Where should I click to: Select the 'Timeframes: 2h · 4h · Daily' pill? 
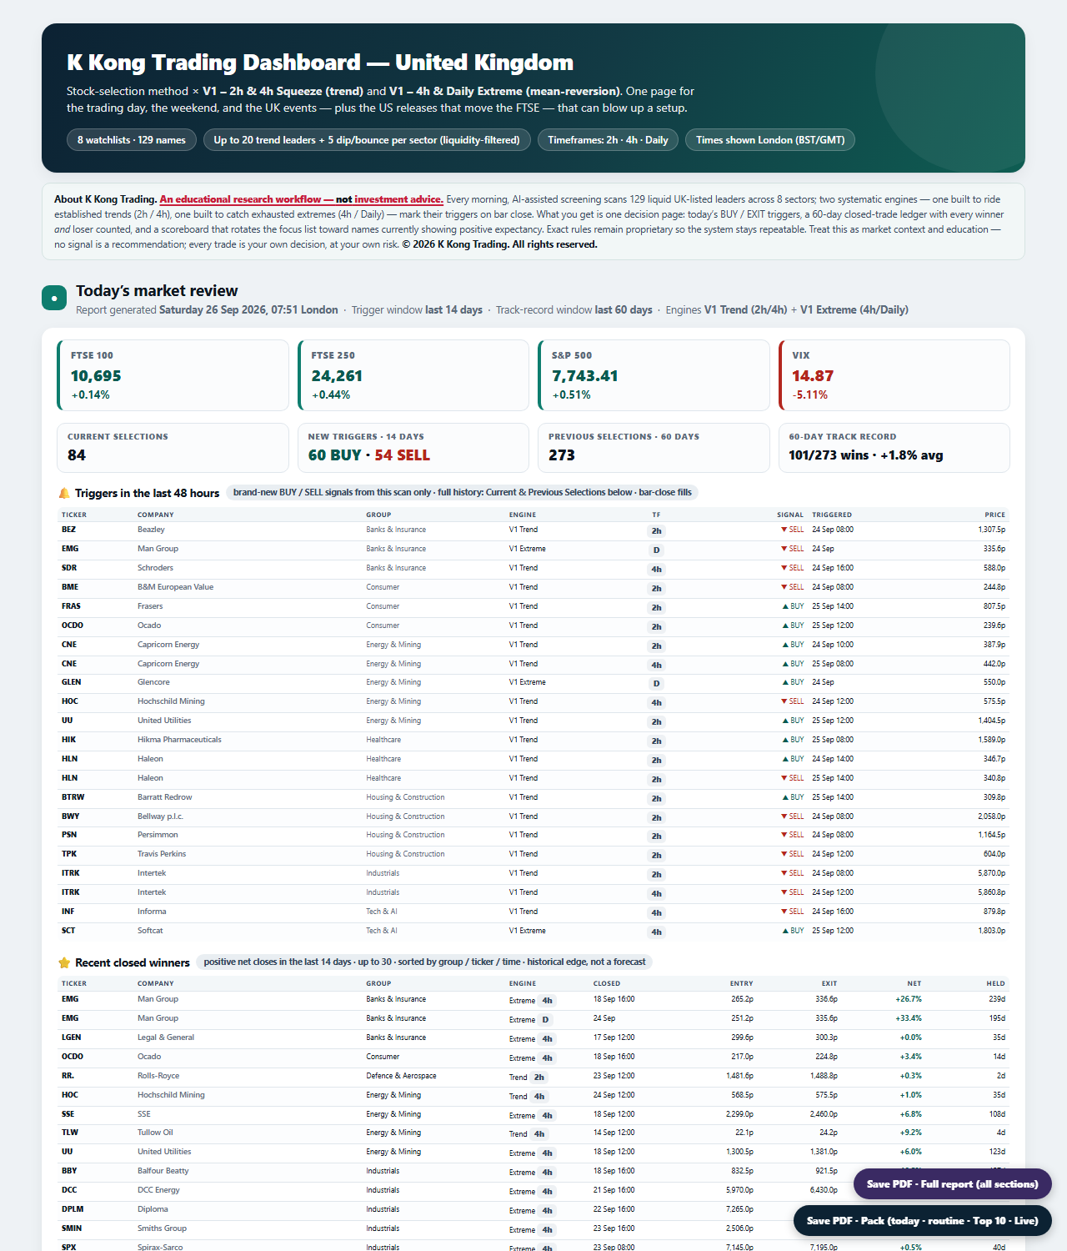(608, 140)
